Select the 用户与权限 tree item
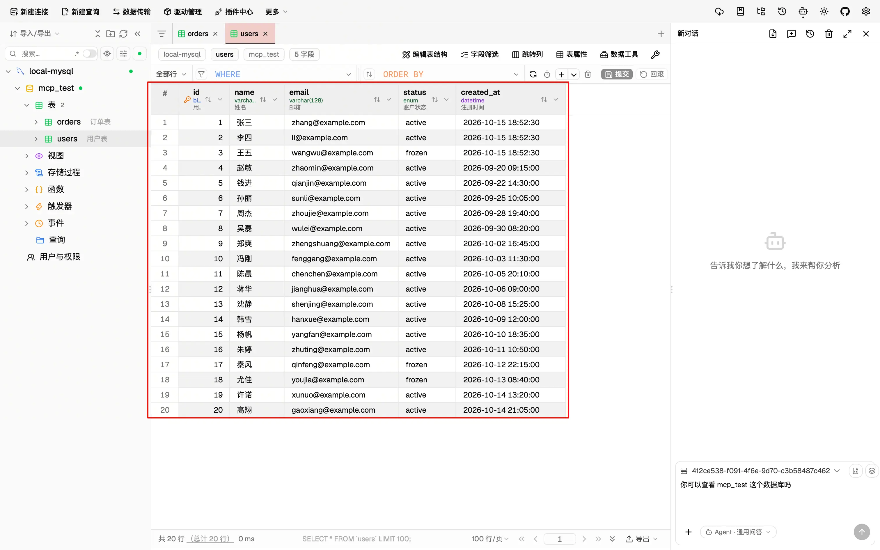 tap(54, 257)
